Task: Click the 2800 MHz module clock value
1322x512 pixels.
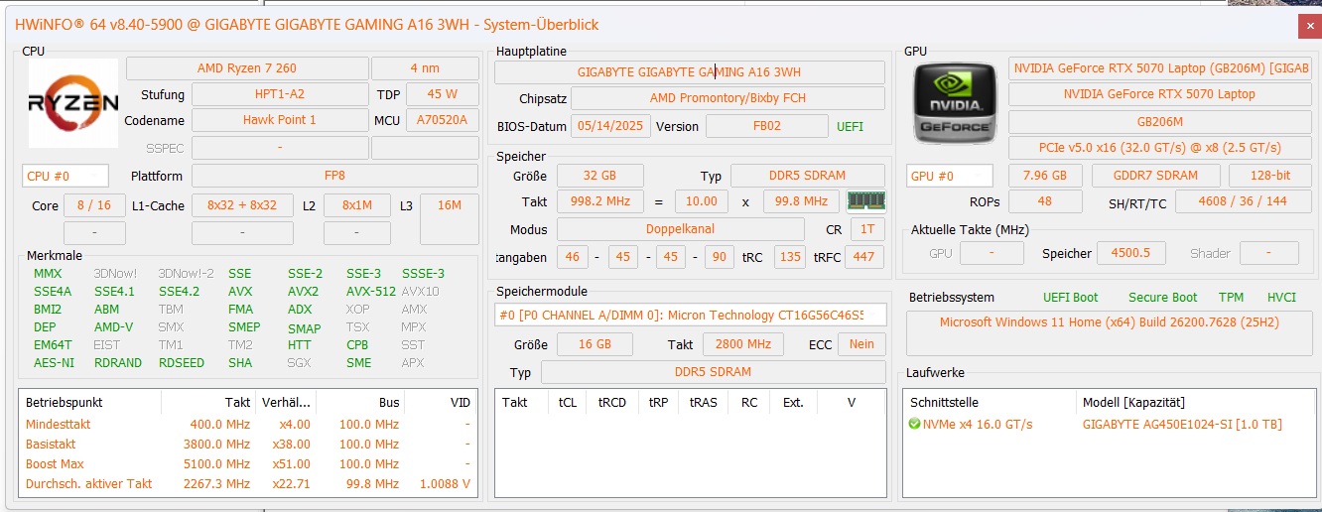Action: 742,344
